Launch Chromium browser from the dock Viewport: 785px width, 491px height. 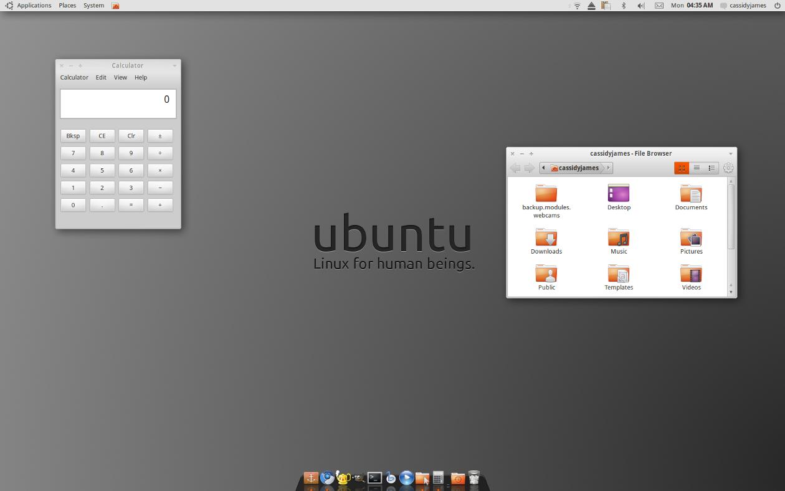click(x=327, y=478)
